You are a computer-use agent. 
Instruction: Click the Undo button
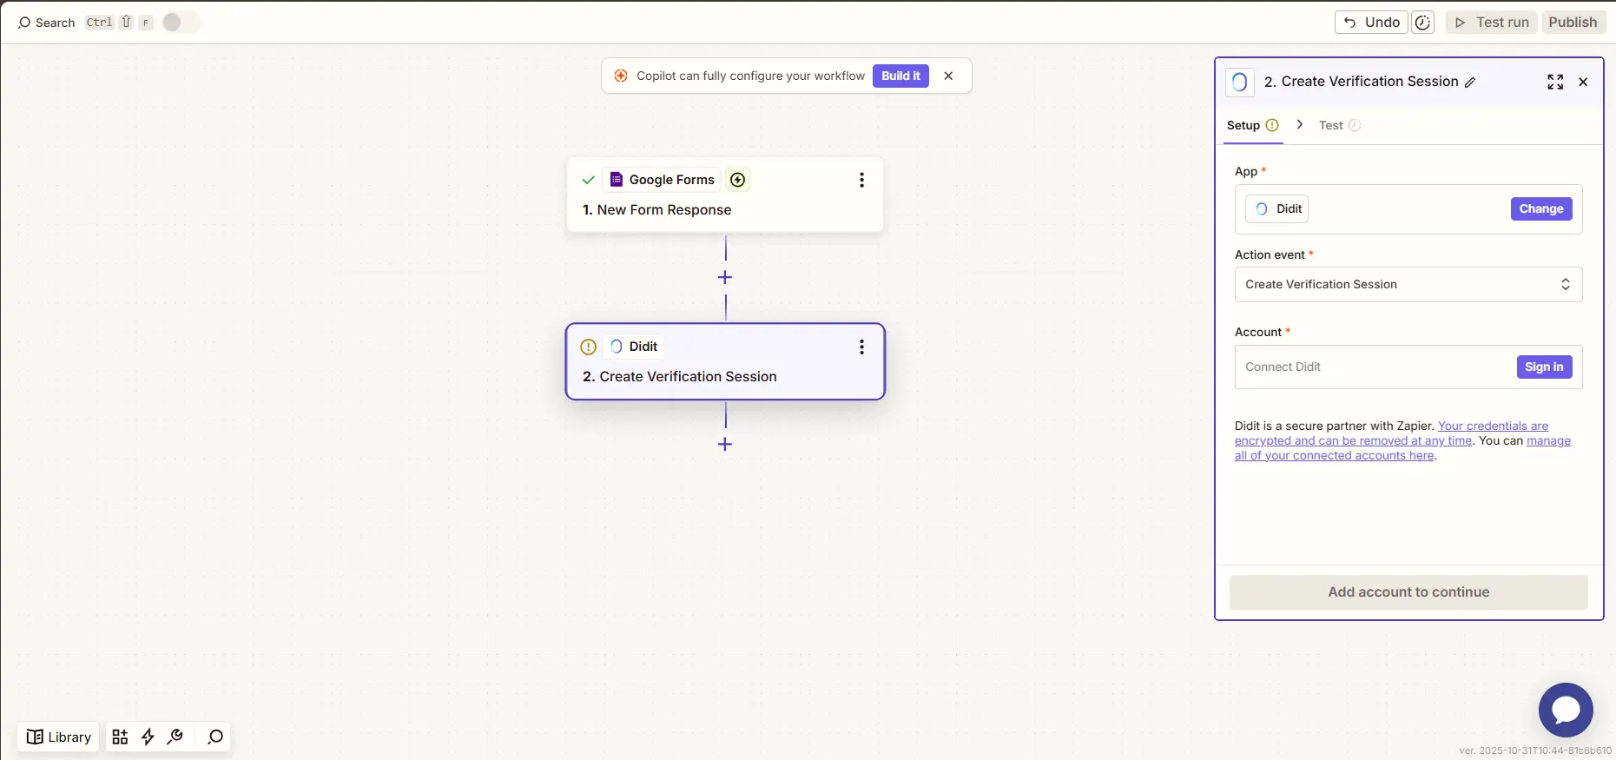tap(1371, 23)
